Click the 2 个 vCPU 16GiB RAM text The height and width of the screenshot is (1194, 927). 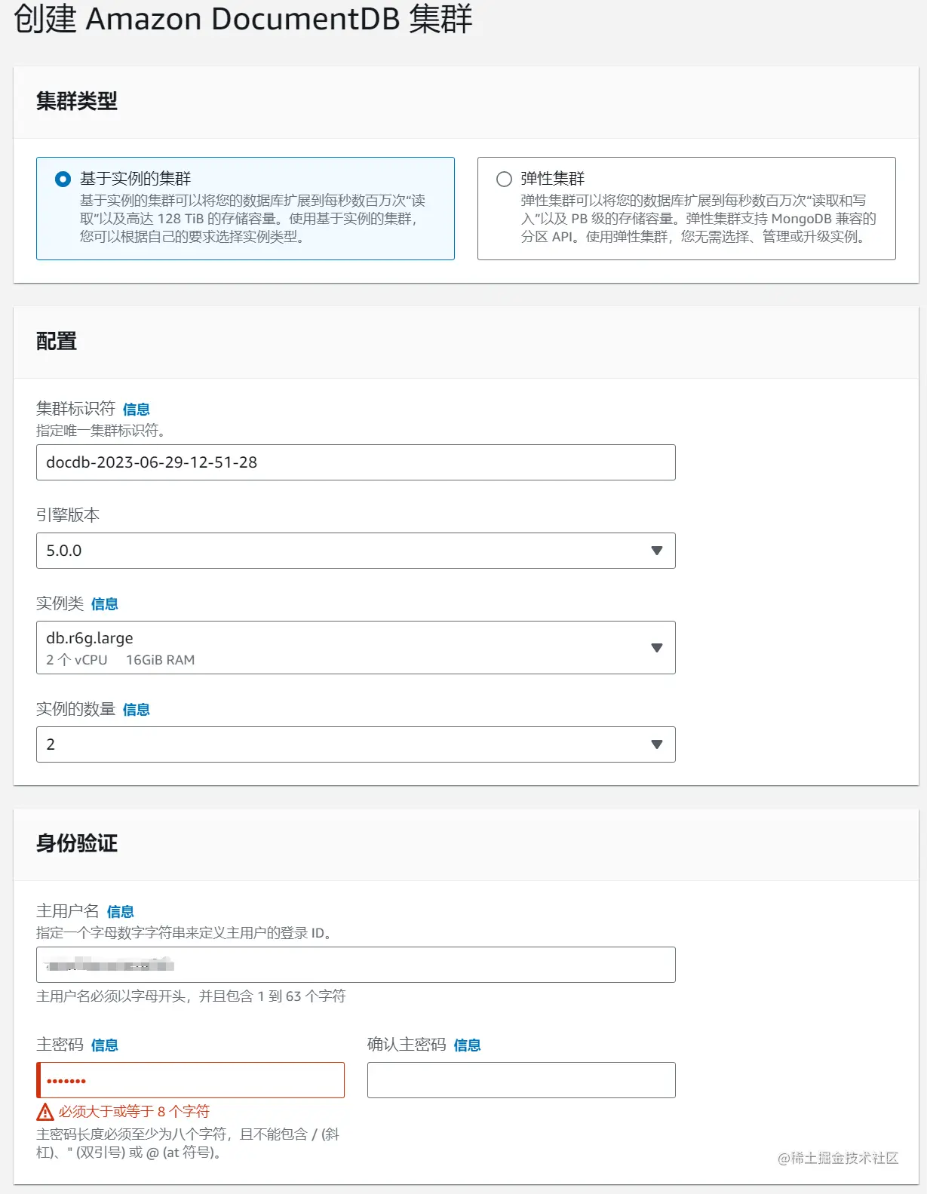(x=121, y=660)
